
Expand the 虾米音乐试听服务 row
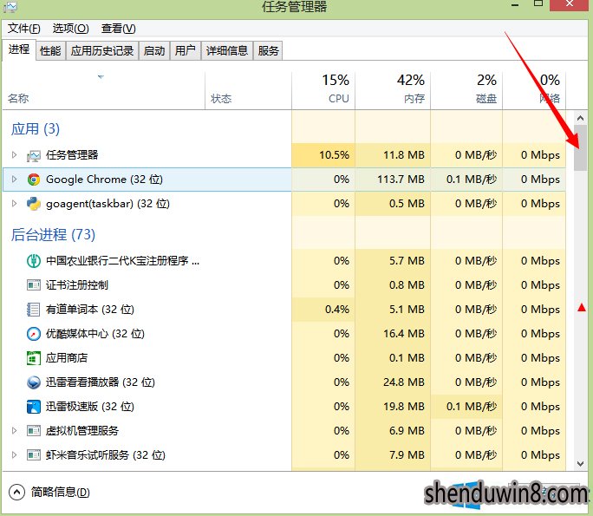coord(14,454)
